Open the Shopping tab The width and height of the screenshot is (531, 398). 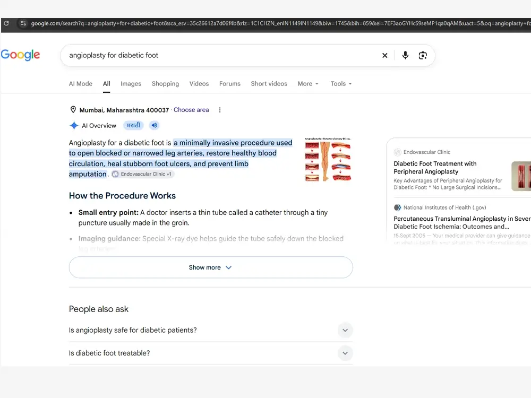[165, 84]
